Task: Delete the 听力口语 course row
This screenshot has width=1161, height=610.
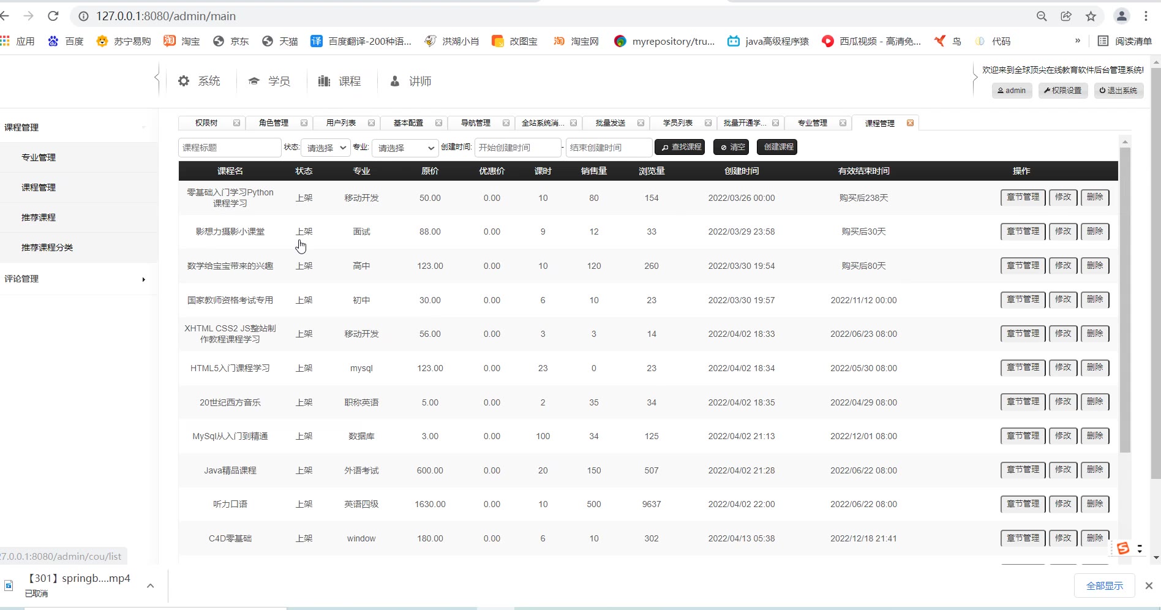Action: click(1094, 504)
